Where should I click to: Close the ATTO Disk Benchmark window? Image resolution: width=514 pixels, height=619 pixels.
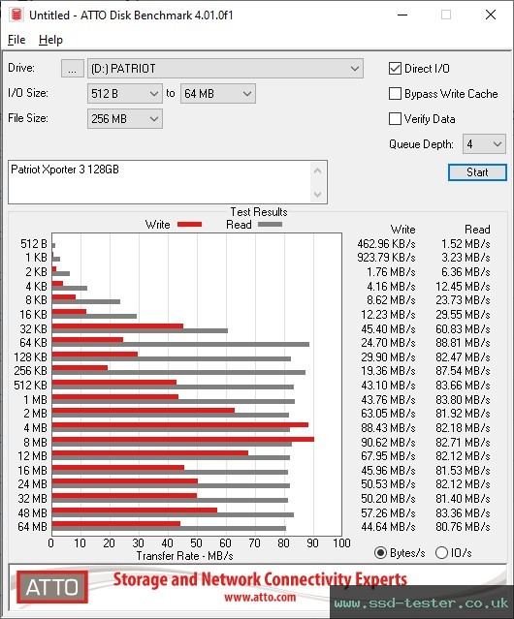(491, 15)
